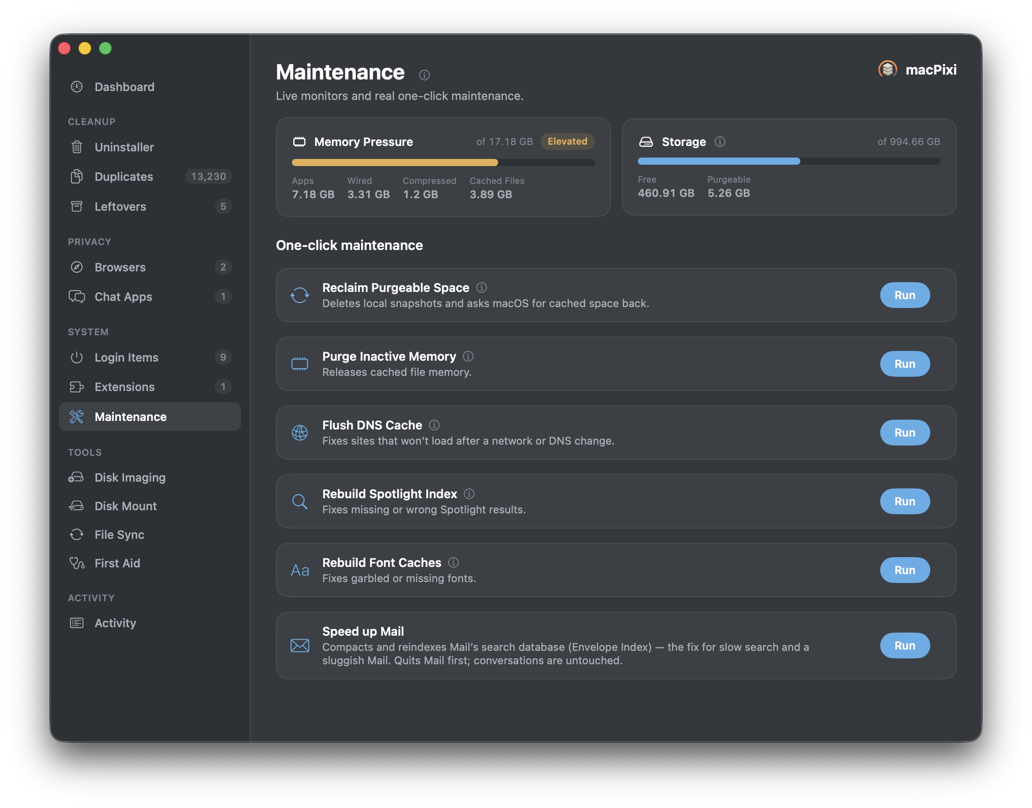Click the Disk Mount drive icon
Viewport: 1032px width, 808px height.
[x=76, y=506]
